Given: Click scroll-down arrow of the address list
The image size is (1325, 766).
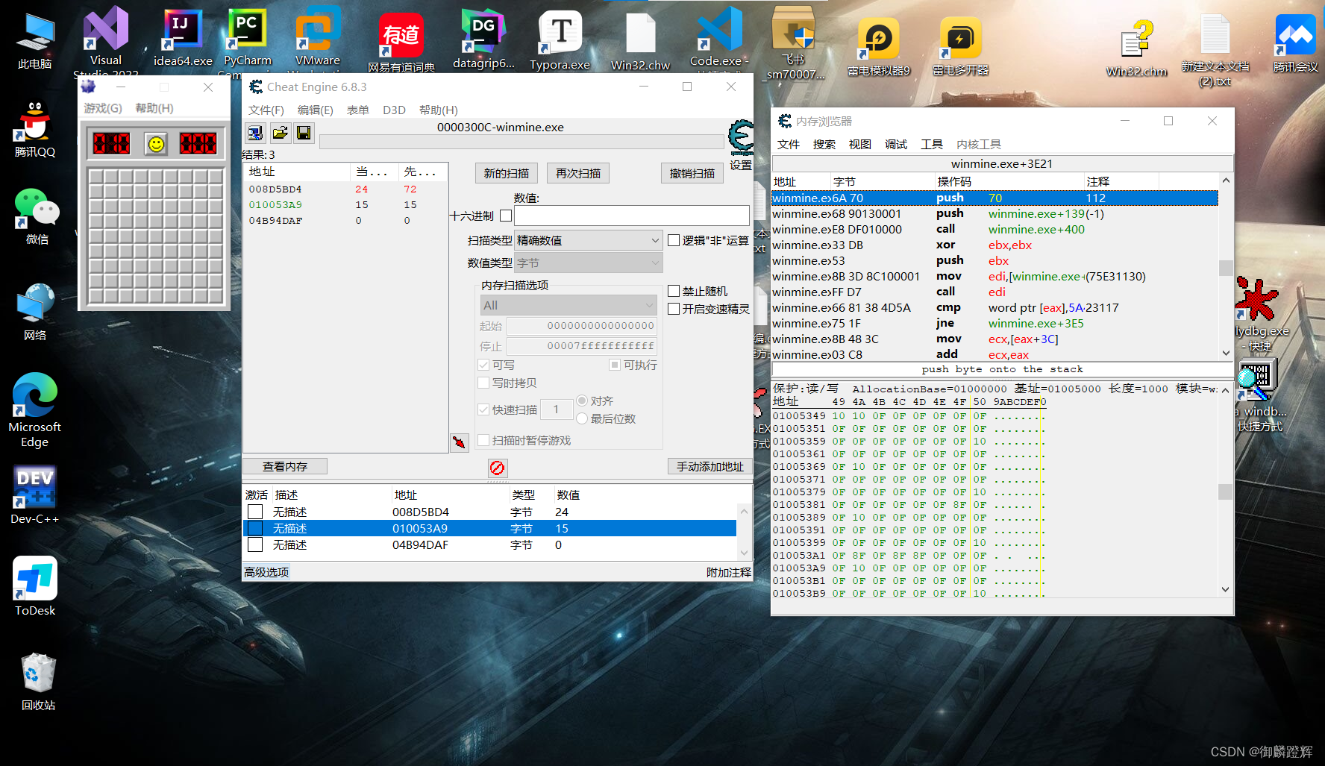Looking at the screenshot, I should (744, 553).
